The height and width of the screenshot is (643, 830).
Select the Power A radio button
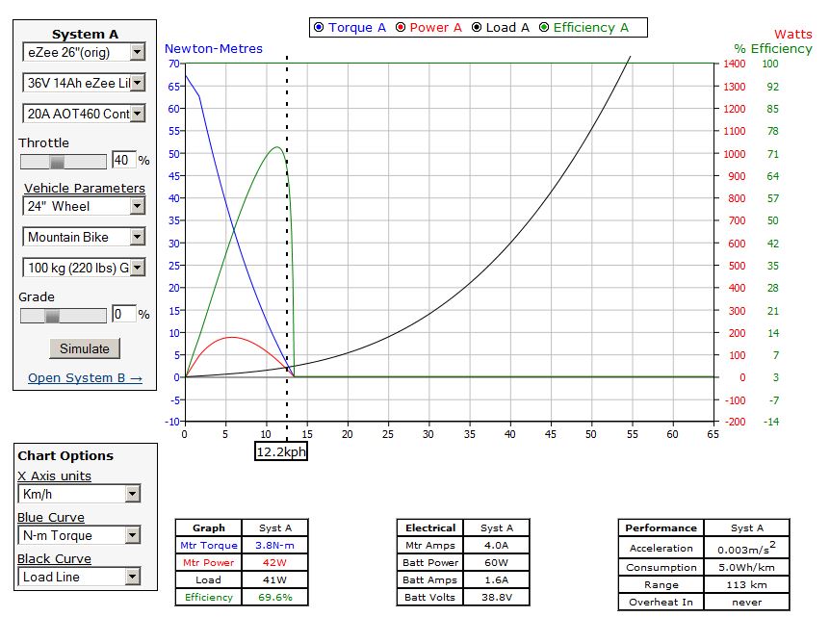401,28
